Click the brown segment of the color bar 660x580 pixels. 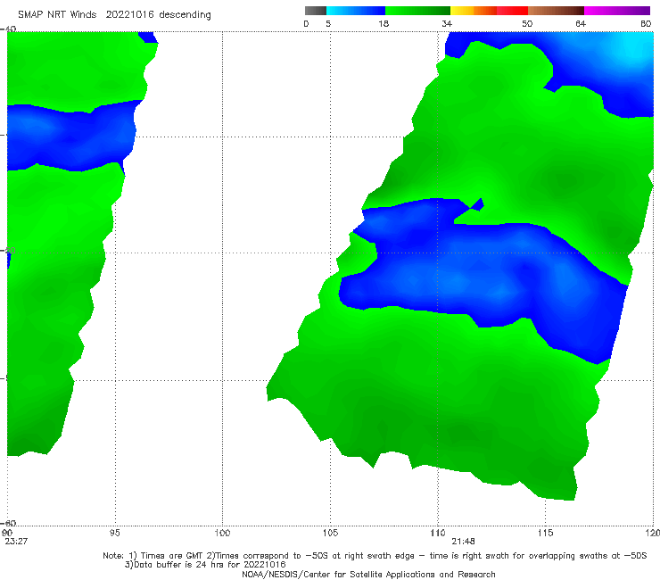(556, 11)
